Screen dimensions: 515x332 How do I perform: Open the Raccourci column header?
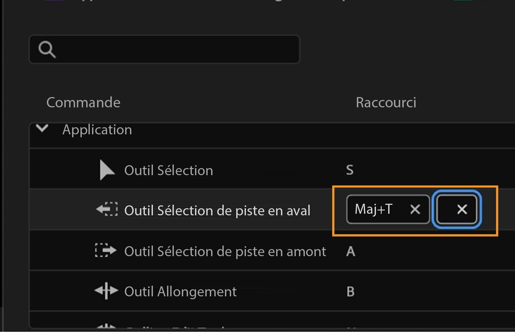(x=386, y=102)
